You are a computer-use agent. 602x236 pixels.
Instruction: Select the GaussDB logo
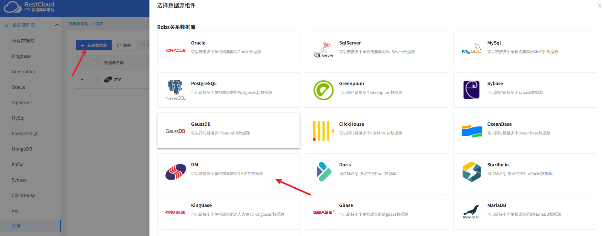point(175,131)
